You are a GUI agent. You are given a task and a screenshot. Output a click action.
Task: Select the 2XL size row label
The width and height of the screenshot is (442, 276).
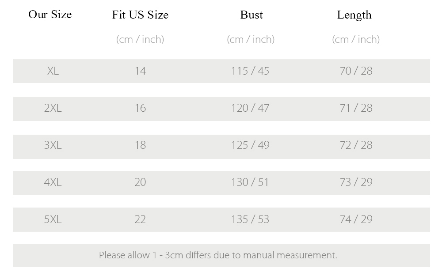coord(53,108)
